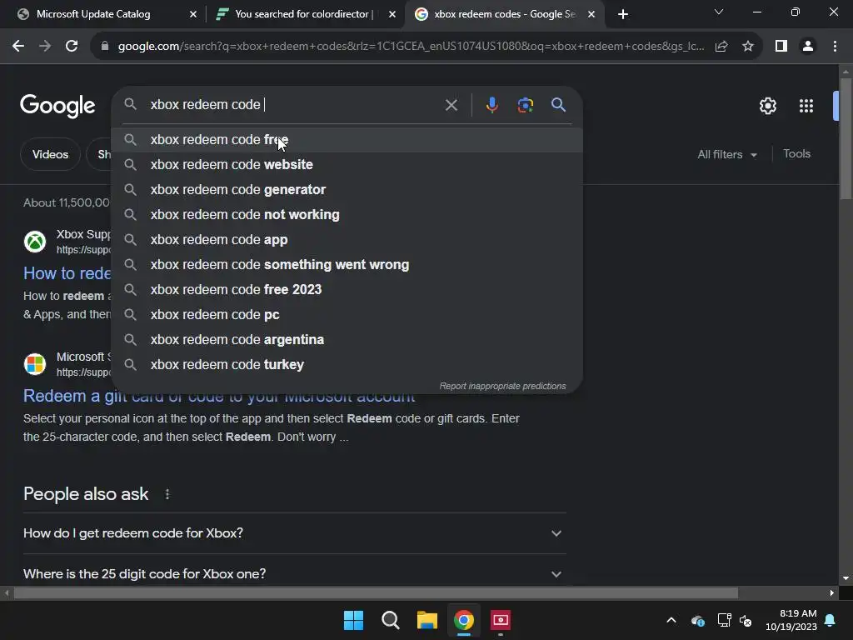Reload the Google search page
Screen dimensions: 853x640
pos(72,47)
